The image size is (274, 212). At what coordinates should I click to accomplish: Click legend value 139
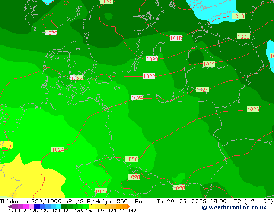click(x=112, y=210)
